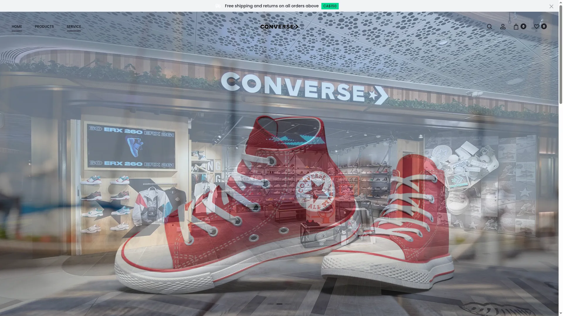Click the Converse logo in header
Viewport: 563px width, 316px height.
tap(279, 27)
